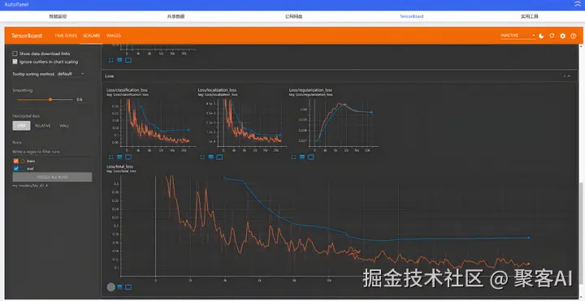Screen dimensions: 585x301
Task: Open the 公网网盘 AutoPanel tab
Action: [x=293, y=16]
